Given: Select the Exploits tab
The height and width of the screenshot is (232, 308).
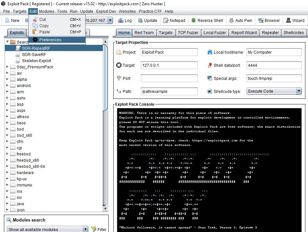Looking at the screenshot, I should (x=17, y=33).
